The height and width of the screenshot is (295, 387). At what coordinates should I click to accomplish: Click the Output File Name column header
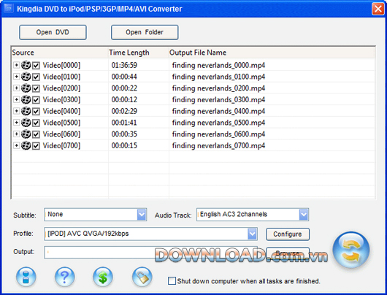pos(272,53)
